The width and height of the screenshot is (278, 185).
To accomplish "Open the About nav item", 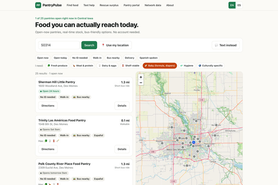I will point(170,5).
